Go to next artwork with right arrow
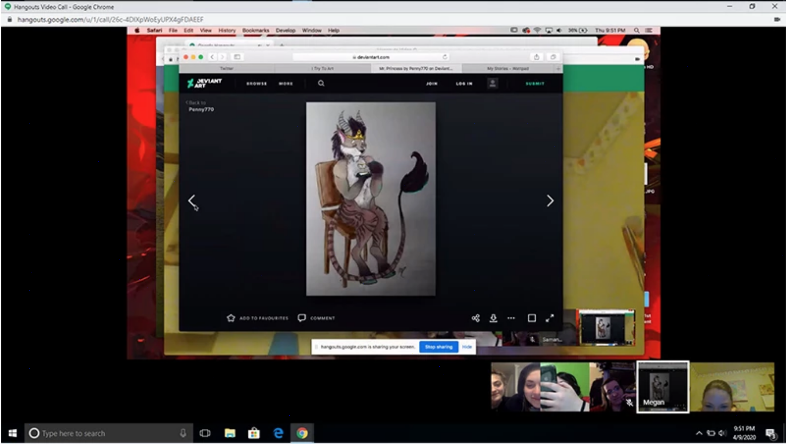 pos(550,201)
